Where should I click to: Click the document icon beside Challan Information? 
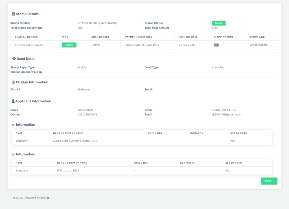pyautogui.click(x=13, y=82)
